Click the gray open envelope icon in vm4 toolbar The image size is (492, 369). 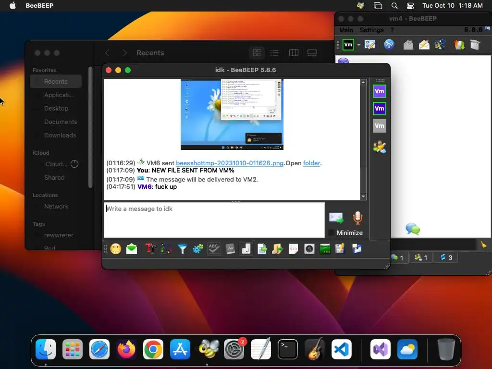408,45
